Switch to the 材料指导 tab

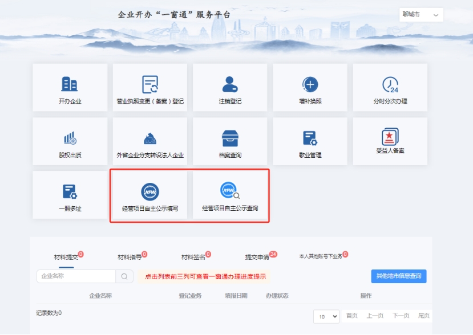(130, 257)
